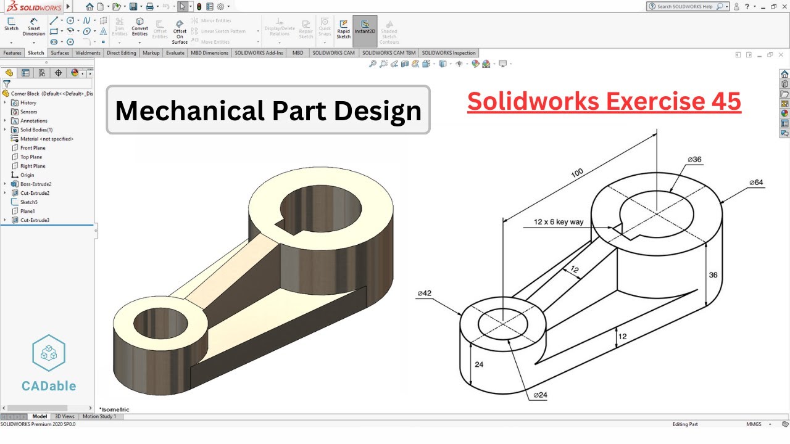The height and width of the screenshot is (444, 790).
Task: Switch to the Surfaces tab
Action: (x=60, y=53)
